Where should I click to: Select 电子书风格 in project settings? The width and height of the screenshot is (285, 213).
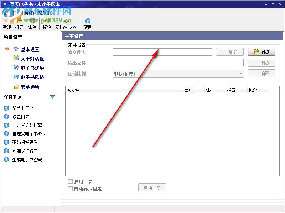pos(32,77)
